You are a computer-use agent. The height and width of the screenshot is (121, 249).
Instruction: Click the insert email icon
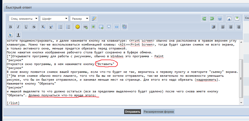point(101,27)
